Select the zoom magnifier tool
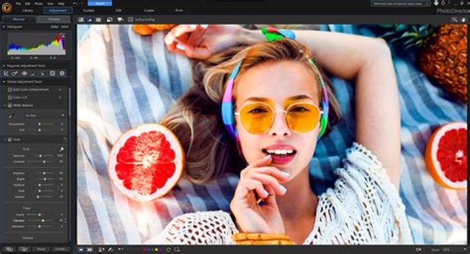The width and height of the screenshot is (470, 254). [x=455, y=20]
